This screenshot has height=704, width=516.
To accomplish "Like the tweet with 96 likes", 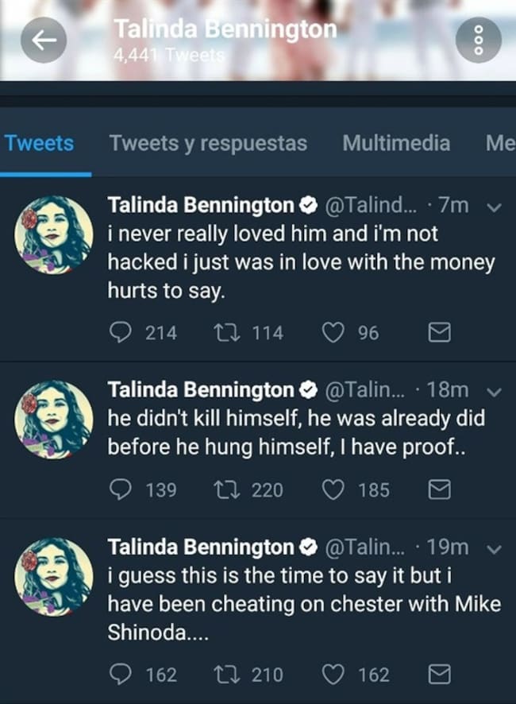I will coord(333,333).
